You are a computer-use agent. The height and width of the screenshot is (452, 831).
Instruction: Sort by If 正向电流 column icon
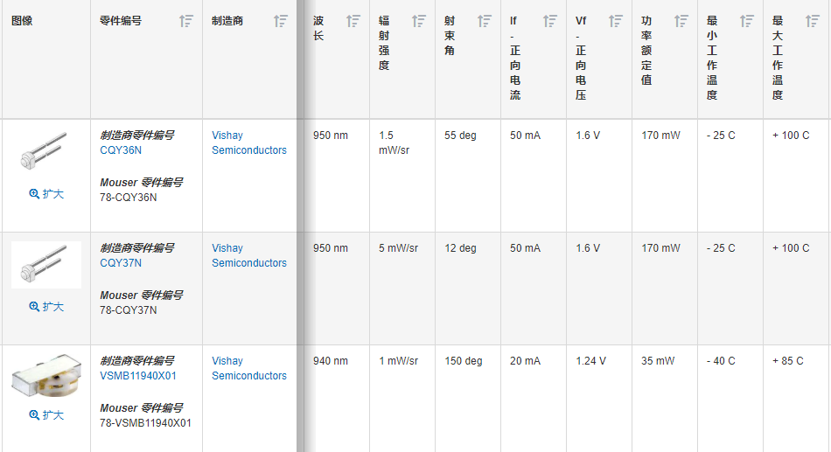tap(550, 21)
